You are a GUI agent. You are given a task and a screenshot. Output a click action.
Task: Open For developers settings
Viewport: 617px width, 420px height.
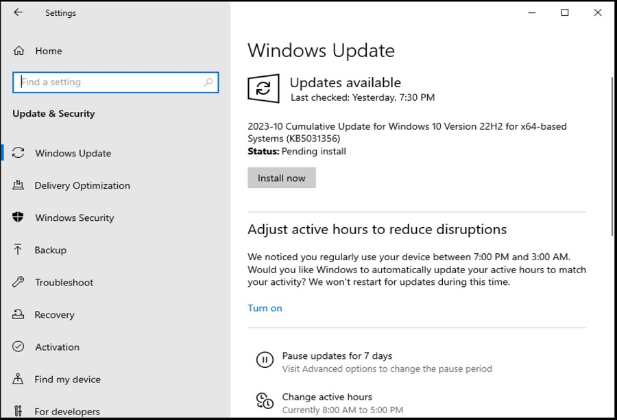(67, 411)
